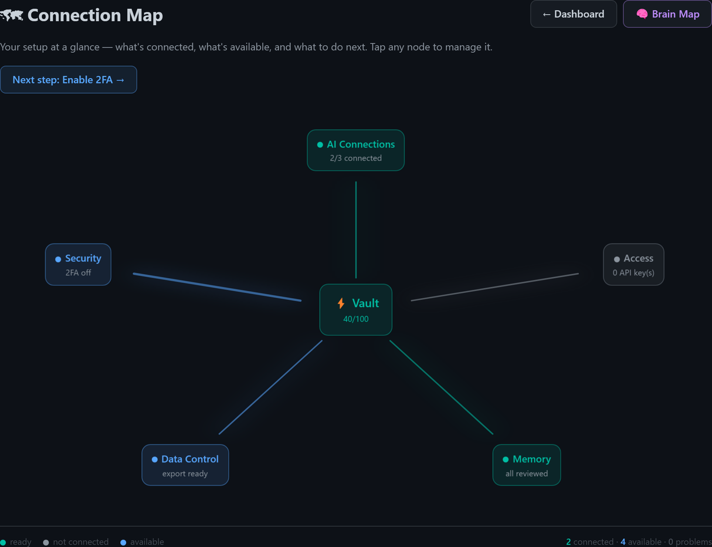Image resolution: width=712 pixels, height=547 pixels.
Task: Select the central Vault node
Action: (x=355, y=310)
